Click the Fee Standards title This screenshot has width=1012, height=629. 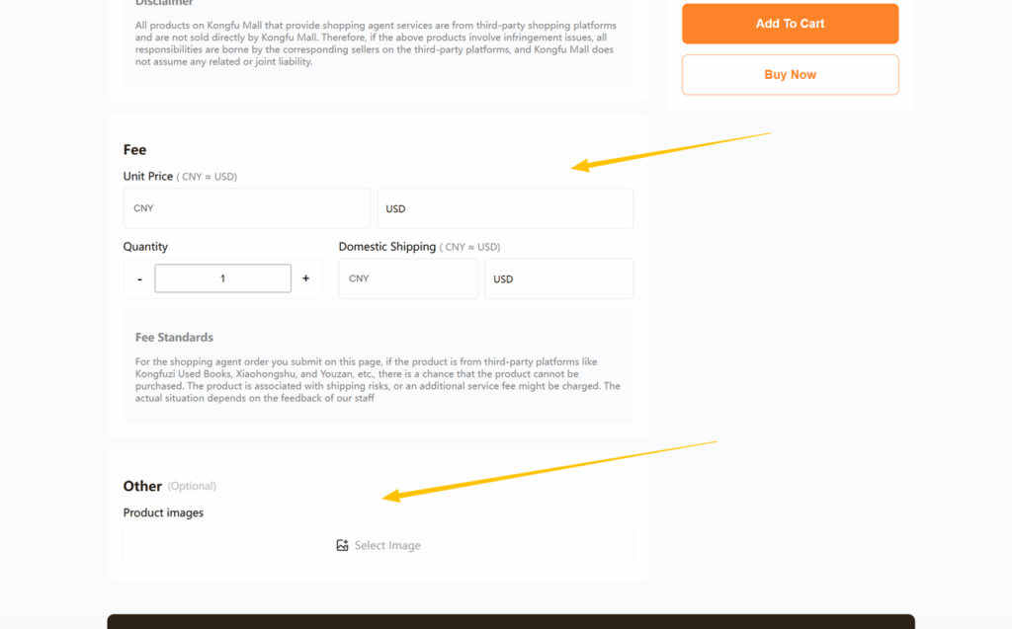pos(174,338)
